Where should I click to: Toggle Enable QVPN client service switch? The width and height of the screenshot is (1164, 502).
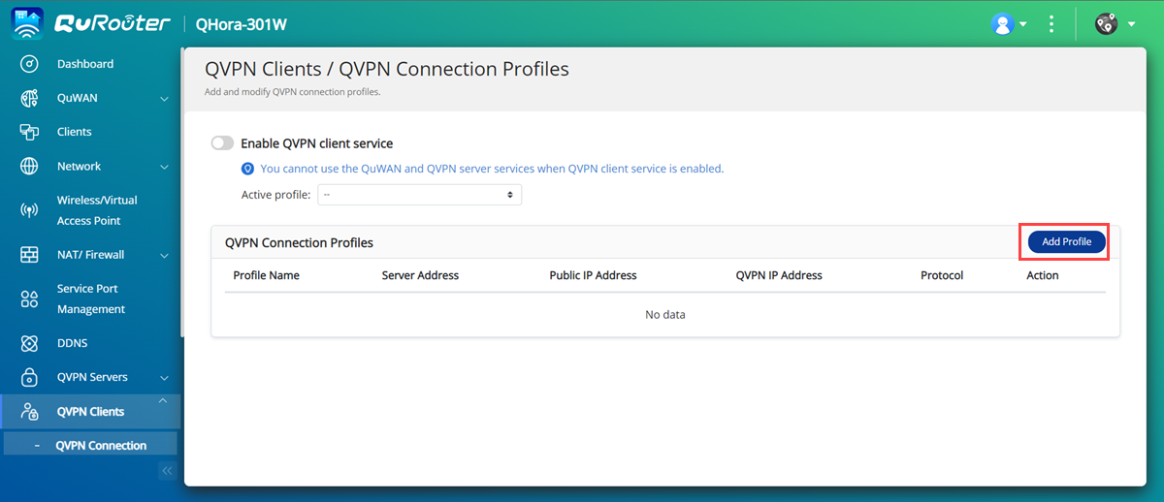[223, 143]
